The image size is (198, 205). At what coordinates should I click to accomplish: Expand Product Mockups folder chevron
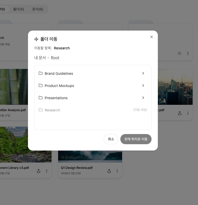(x=143, y=85)
